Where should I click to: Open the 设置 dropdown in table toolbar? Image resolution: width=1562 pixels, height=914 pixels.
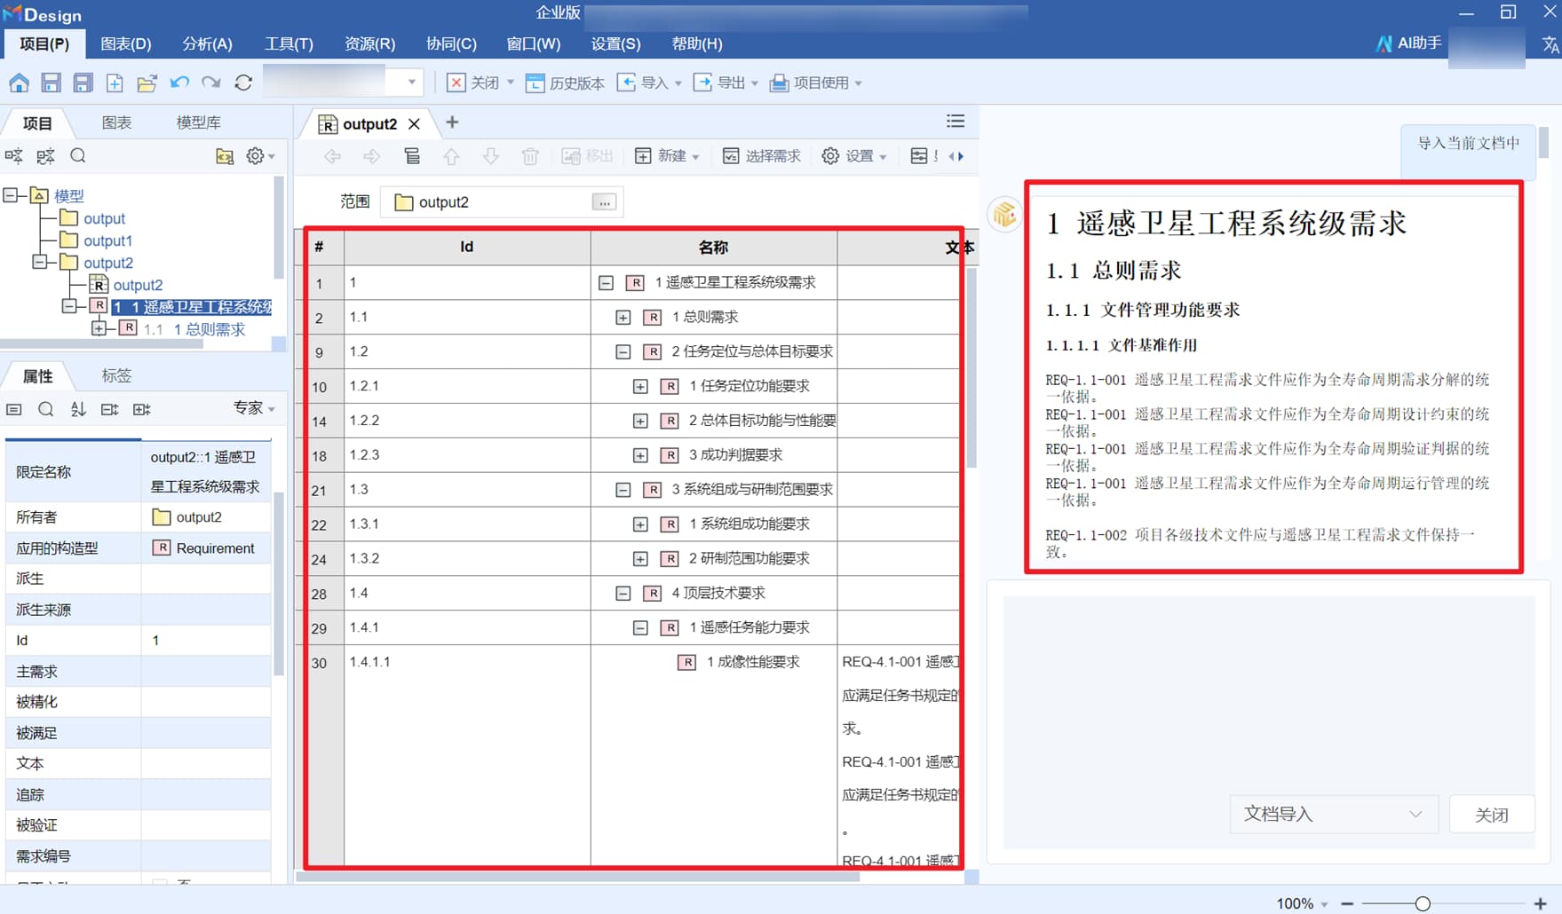854,156
